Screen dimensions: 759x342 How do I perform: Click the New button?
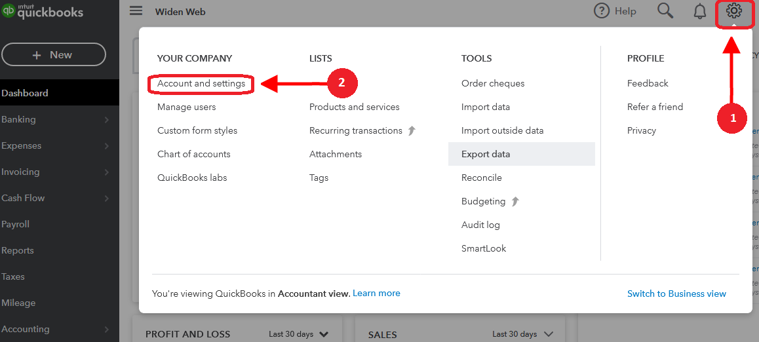pyautogui.click(x=53, y=55)
